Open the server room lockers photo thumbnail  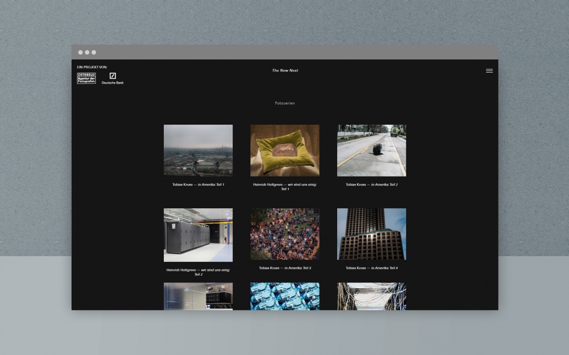pyautogui.click(x=198, y=235)
